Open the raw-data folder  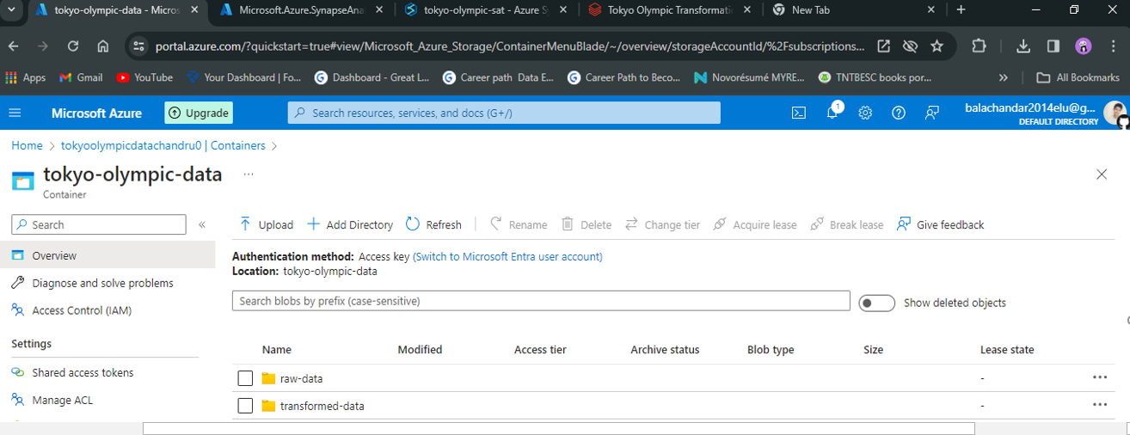tap(301, 378)
